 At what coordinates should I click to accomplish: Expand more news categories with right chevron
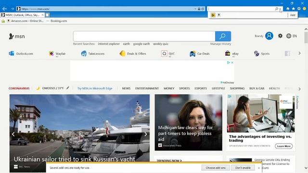299,89
